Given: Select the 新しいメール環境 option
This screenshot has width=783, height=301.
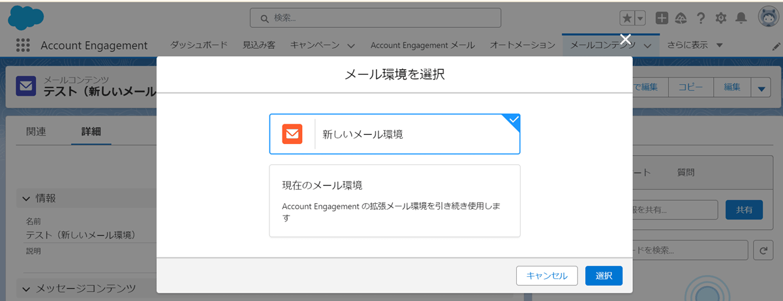Looking at the screenshot, I should pos(395,134).
